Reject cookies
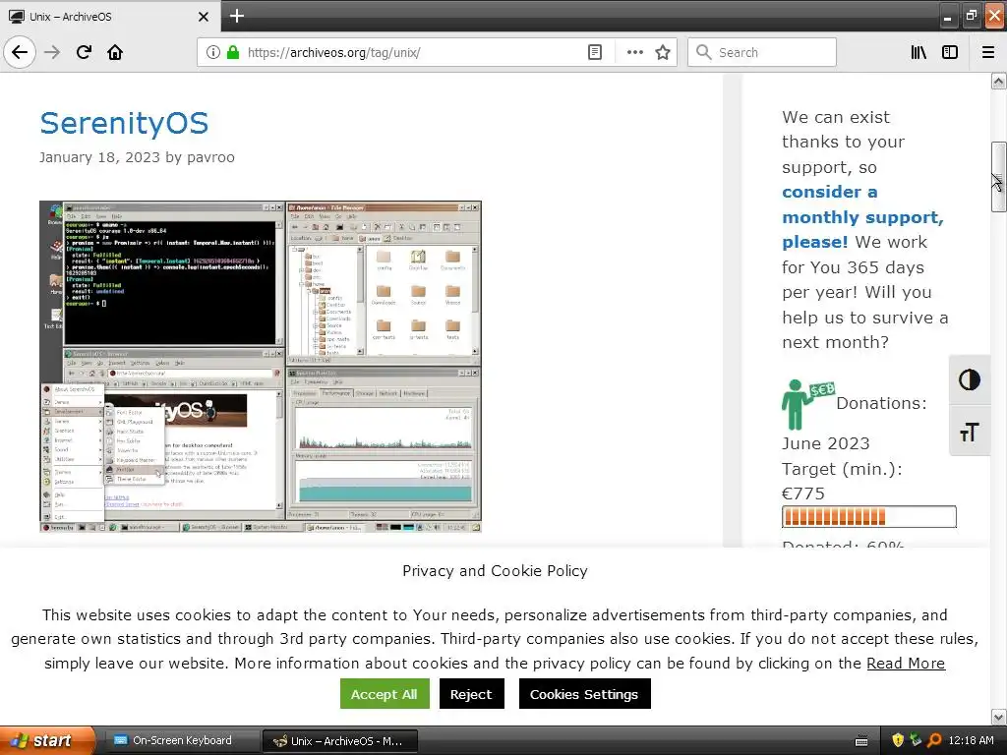1007x755 pixels. pyautogui.click(x=471, y=694)
